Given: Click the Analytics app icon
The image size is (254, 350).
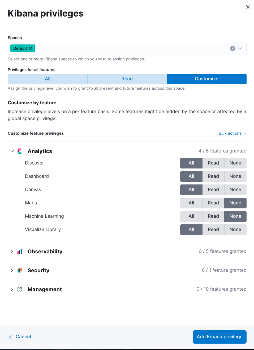Looking at the screenshot, I should (20, 151).
